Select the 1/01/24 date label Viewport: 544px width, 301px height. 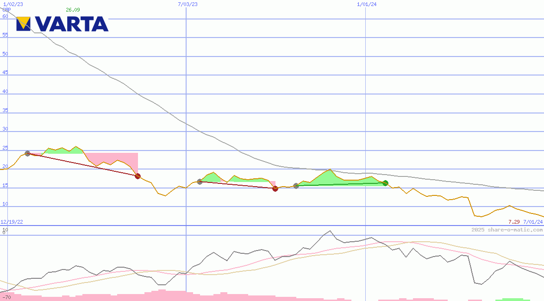(367, 4)
